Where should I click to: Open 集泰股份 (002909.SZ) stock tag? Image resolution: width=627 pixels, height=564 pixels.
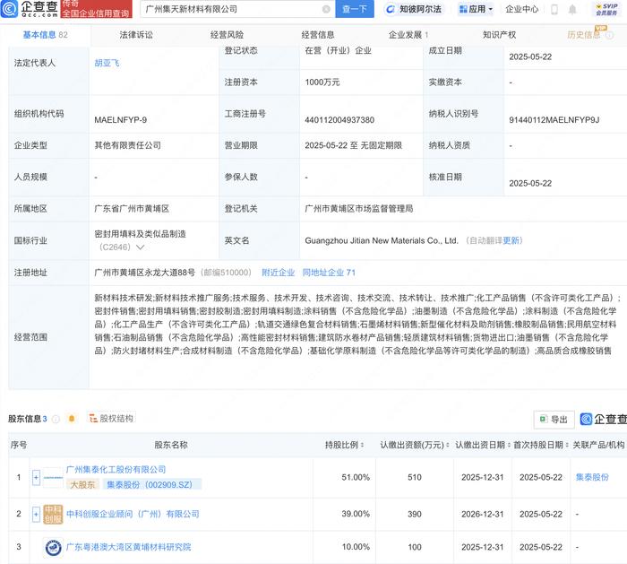[x=152, y=484]
